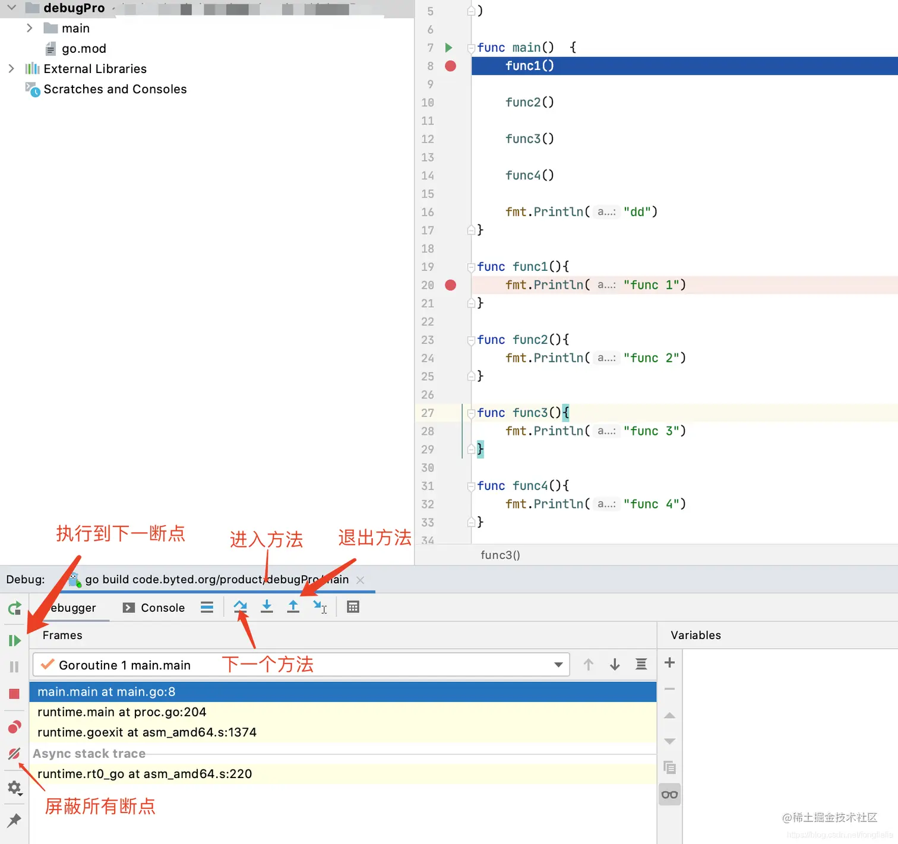Image resolution: width=898 pixels, height=844 pixels.
Task: Open the Goroutine 1 main.main dropdown
Action: pos(301,665)
